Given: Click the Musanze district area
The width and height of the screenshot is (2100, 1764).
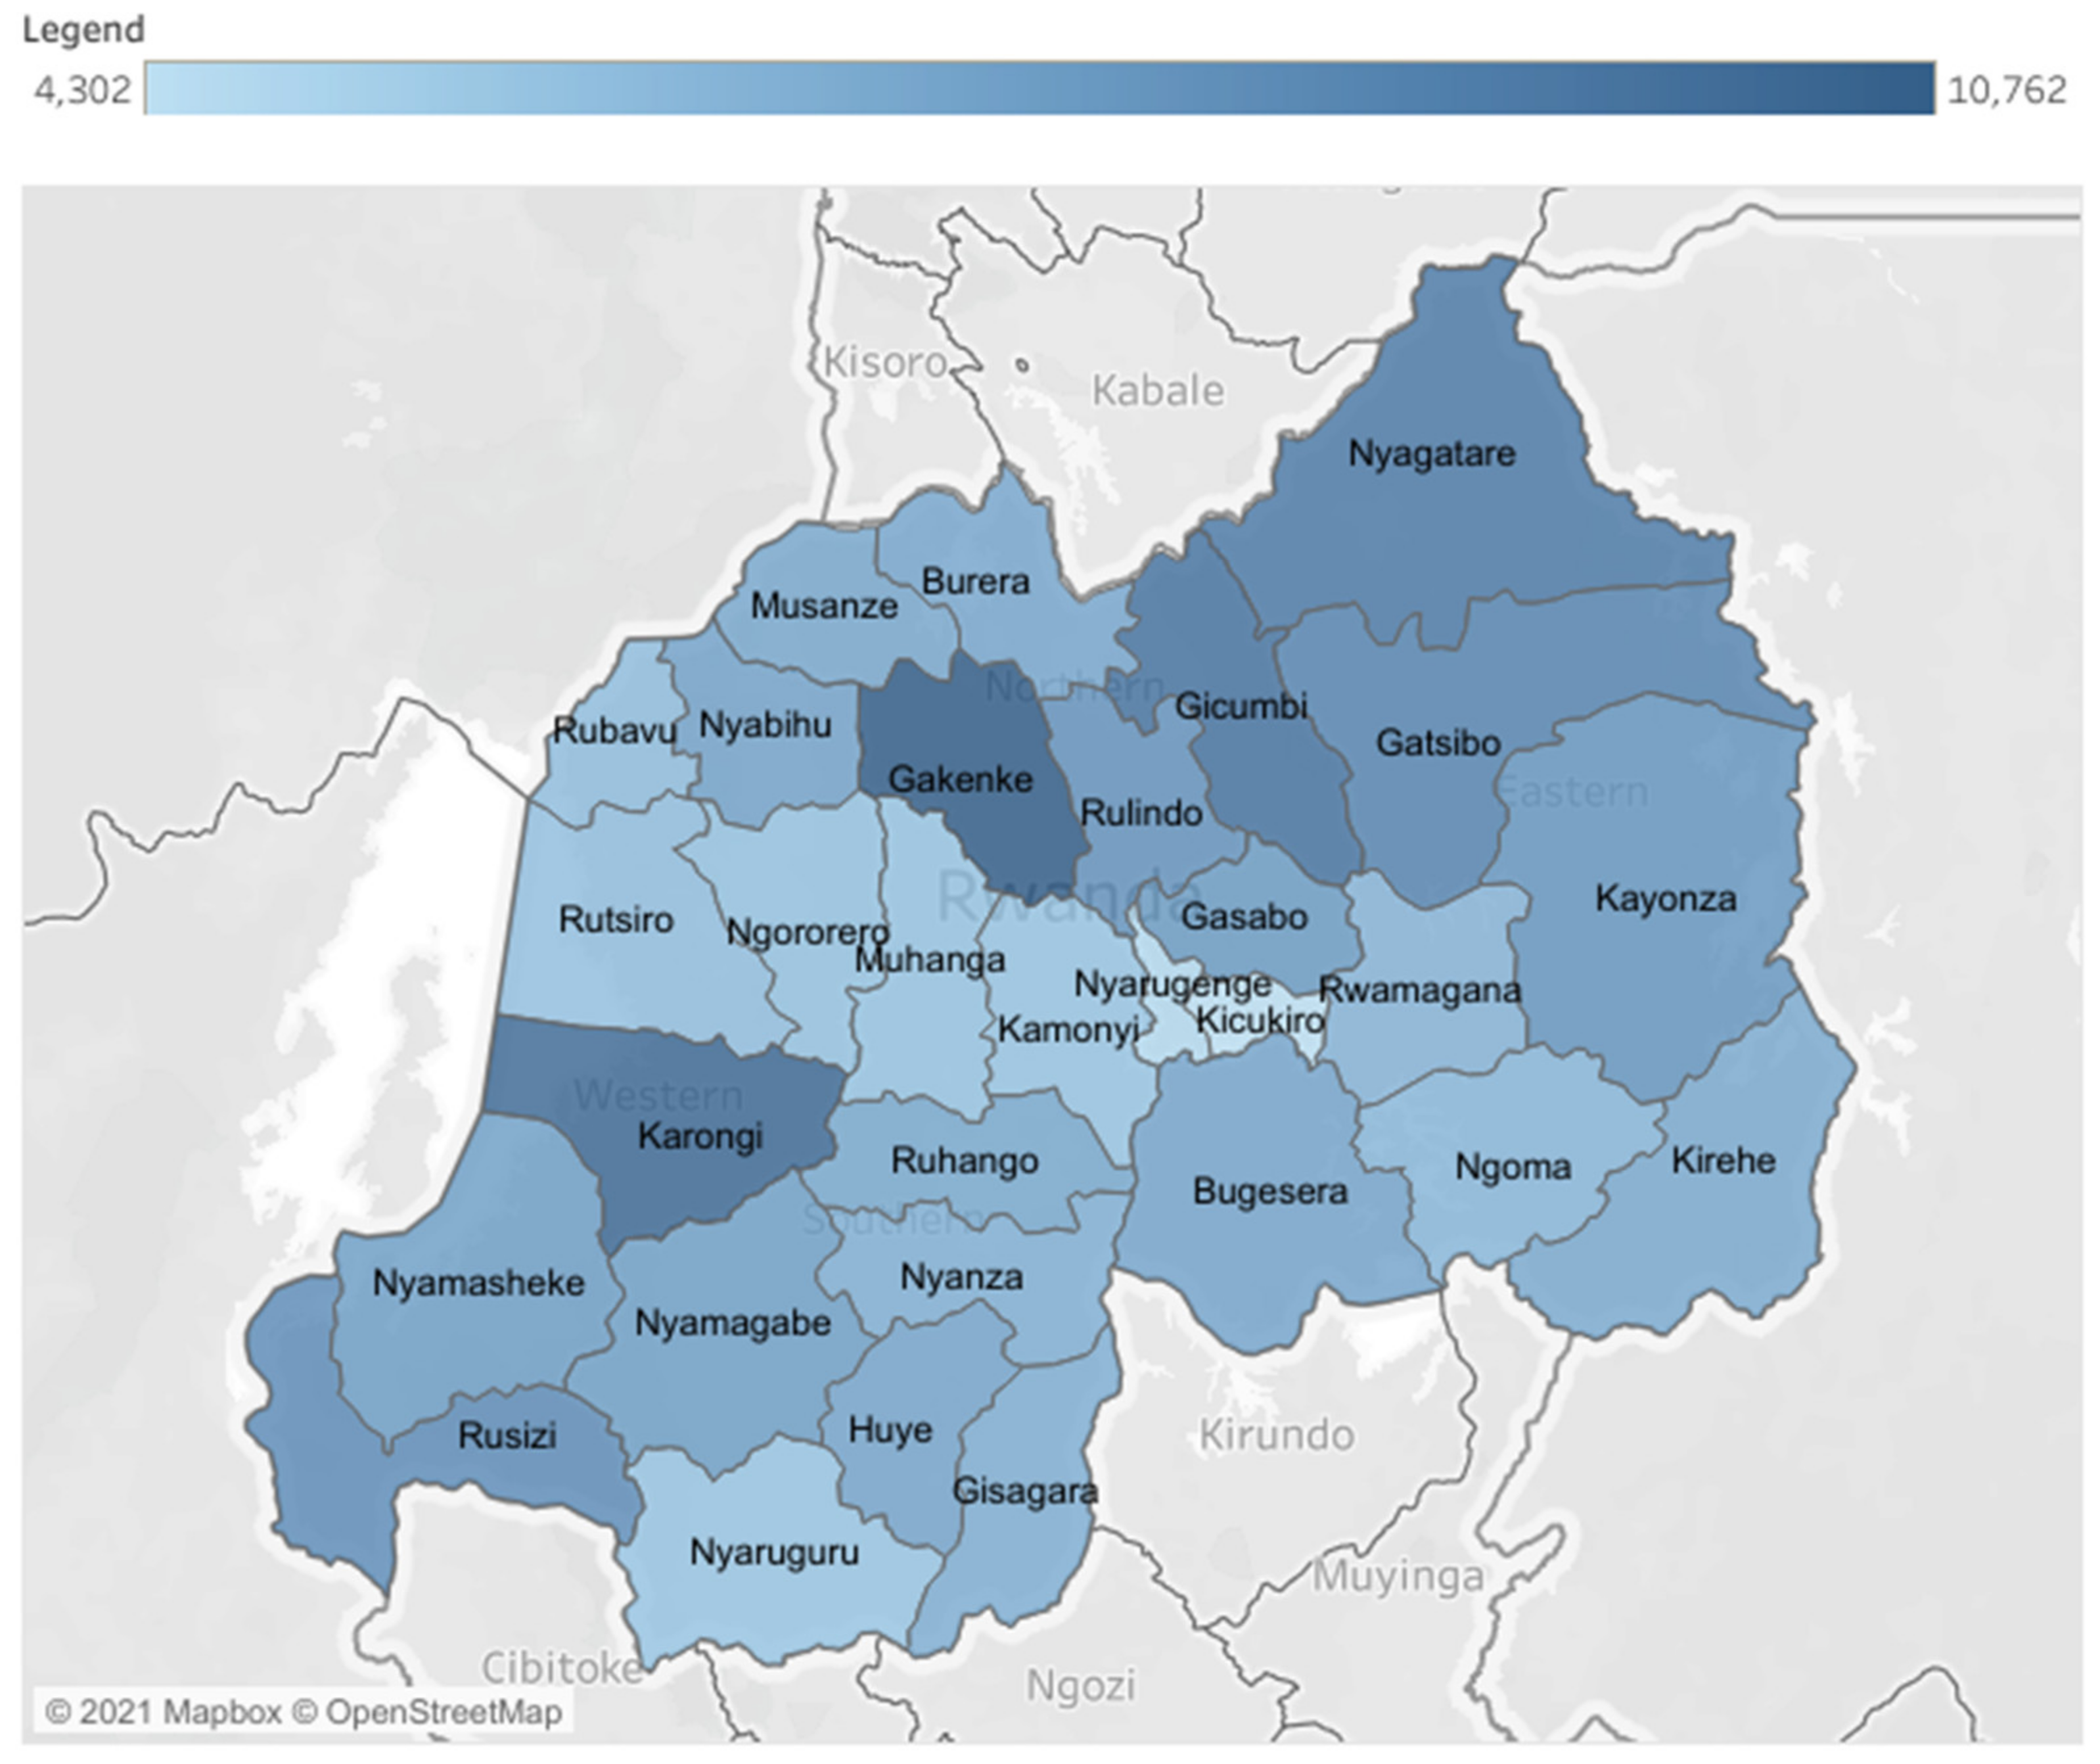Looking at the screenshot, I should [x=824, y=606].
